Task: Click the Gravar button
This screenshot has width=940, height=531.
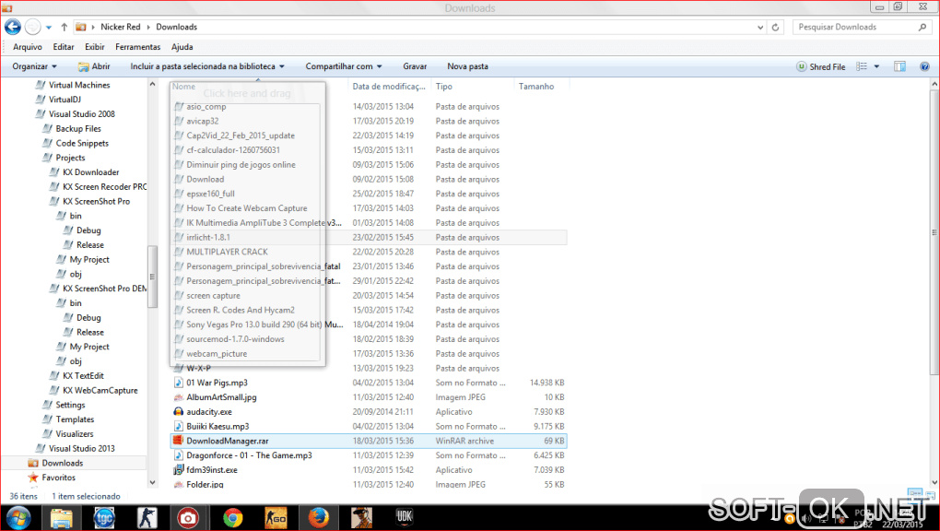Action: (x=415, y=66)
